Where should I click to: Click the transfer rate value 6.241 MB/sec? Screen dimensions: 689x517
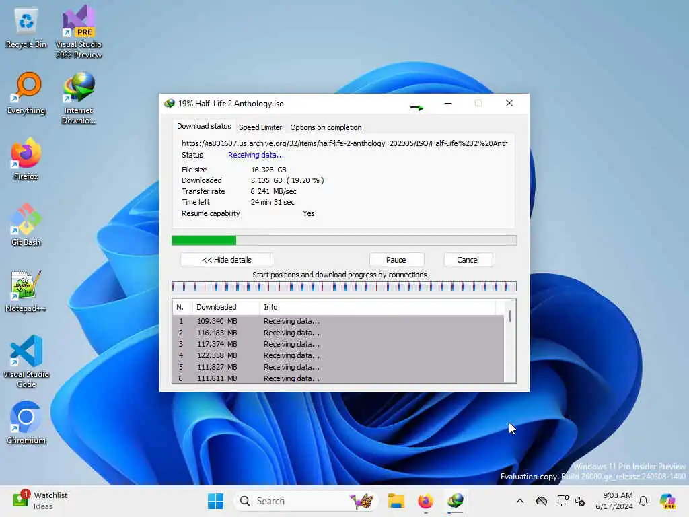point(273,191)
